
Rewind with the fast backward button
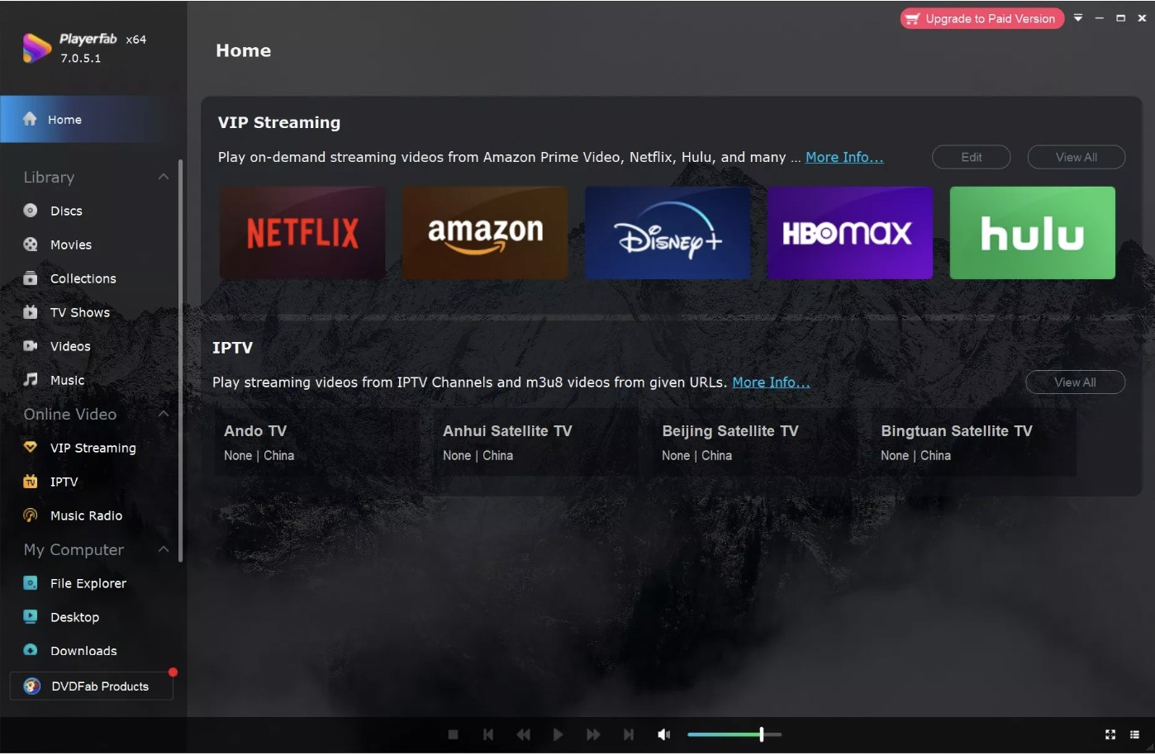click(523, 734)
